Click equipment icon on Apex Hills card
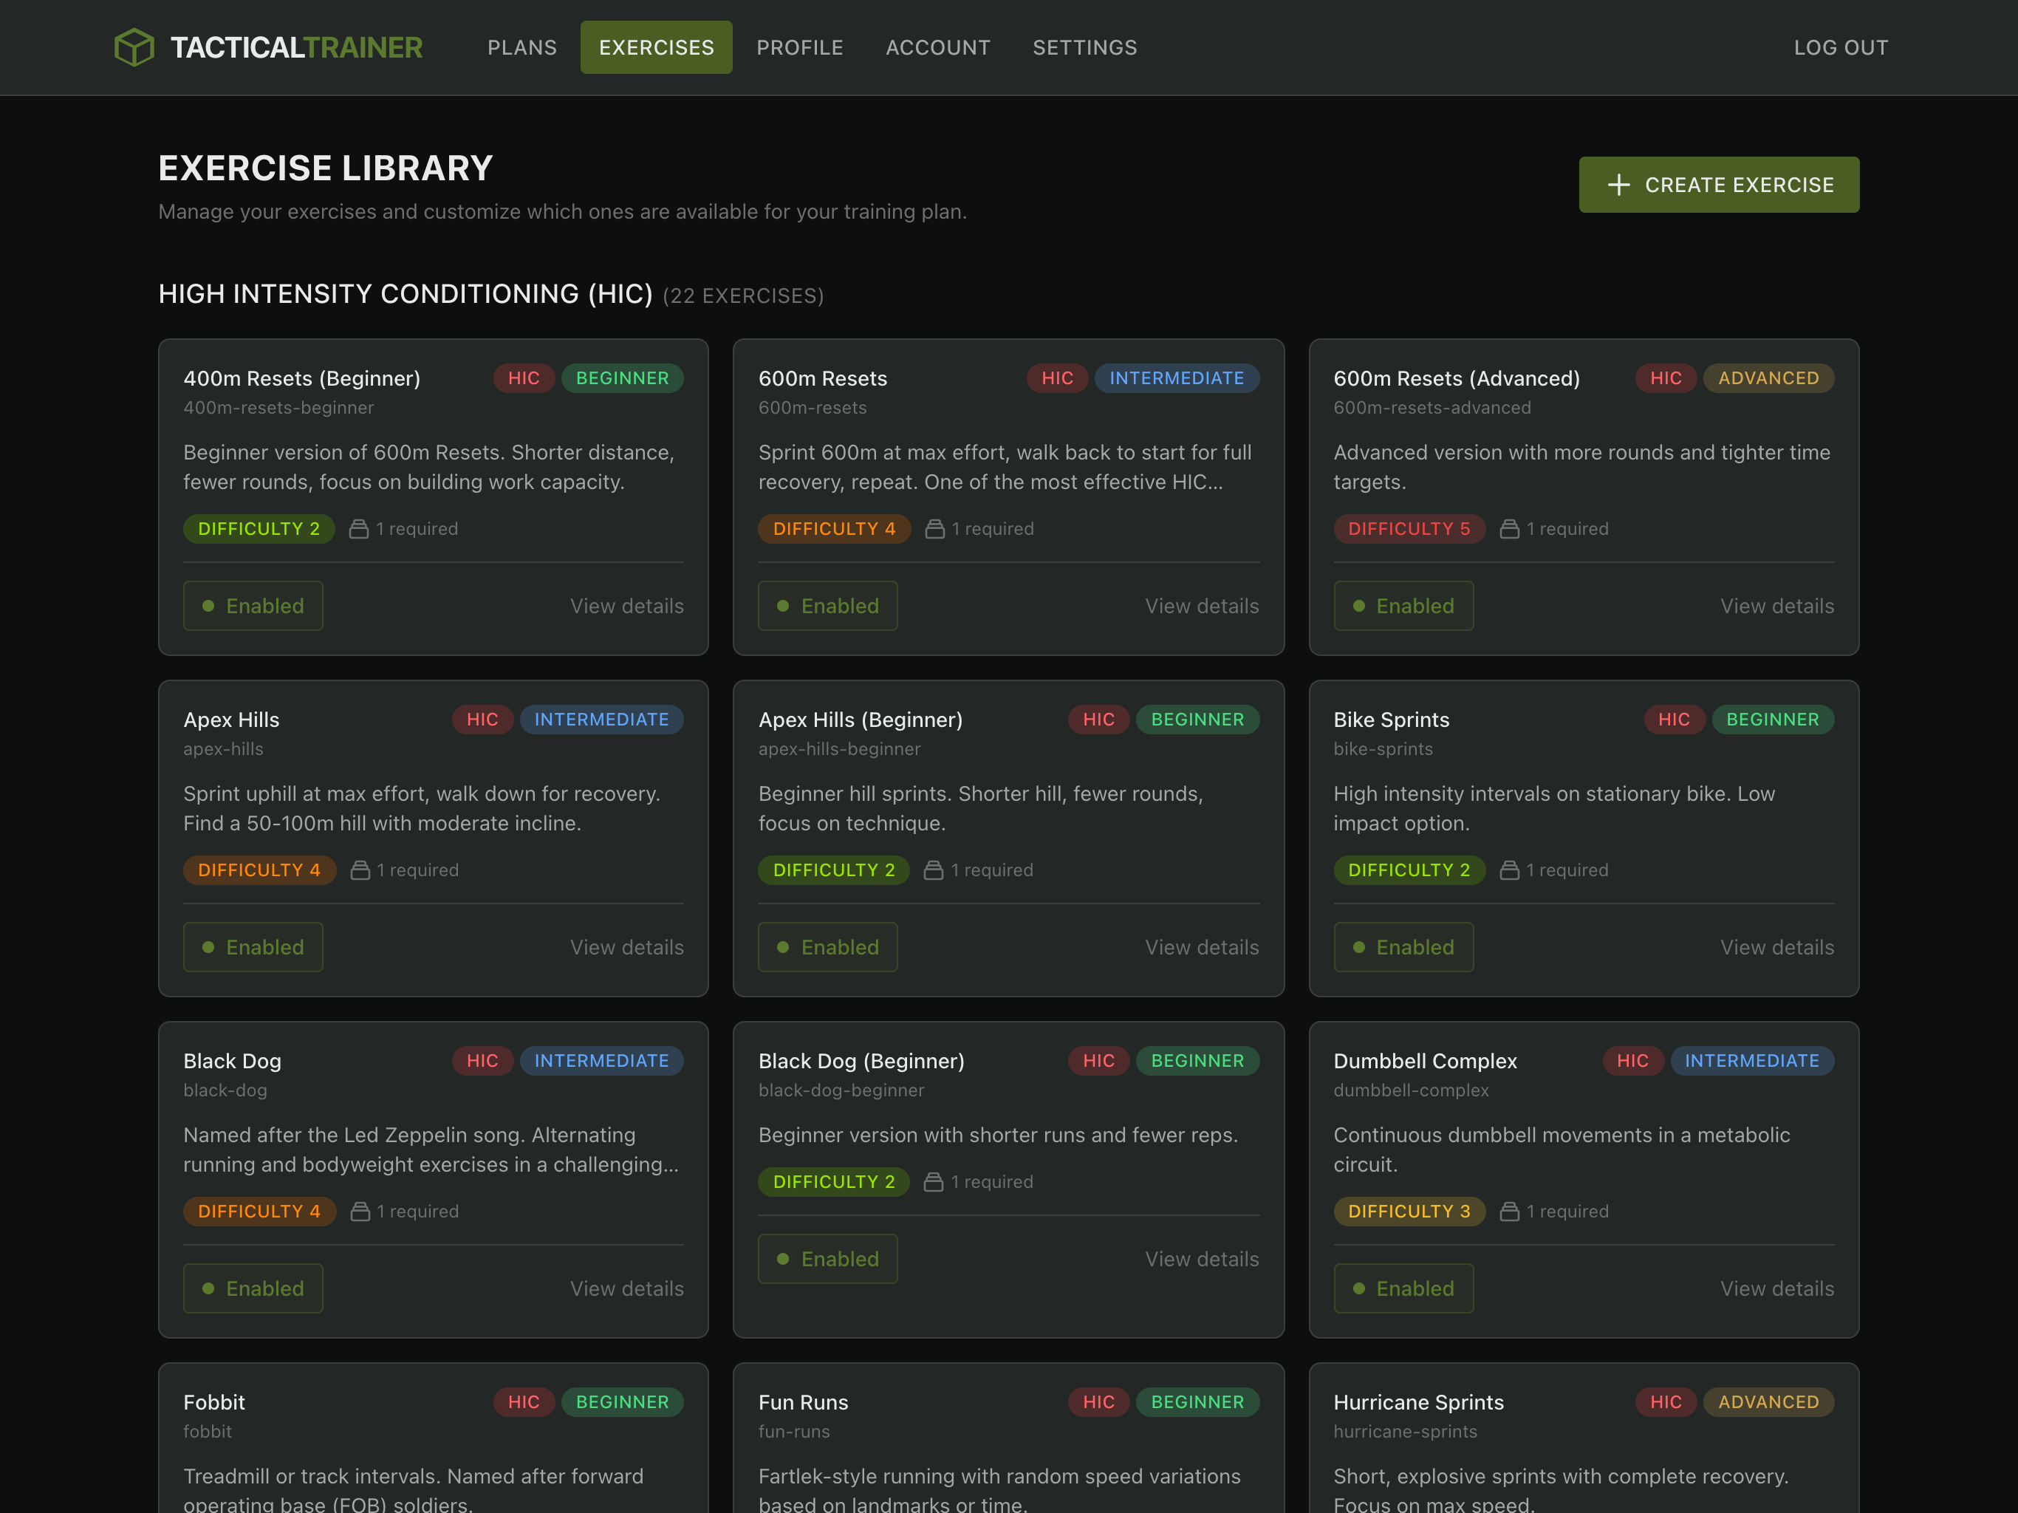2018x1513 pixels. click(360, 870)
